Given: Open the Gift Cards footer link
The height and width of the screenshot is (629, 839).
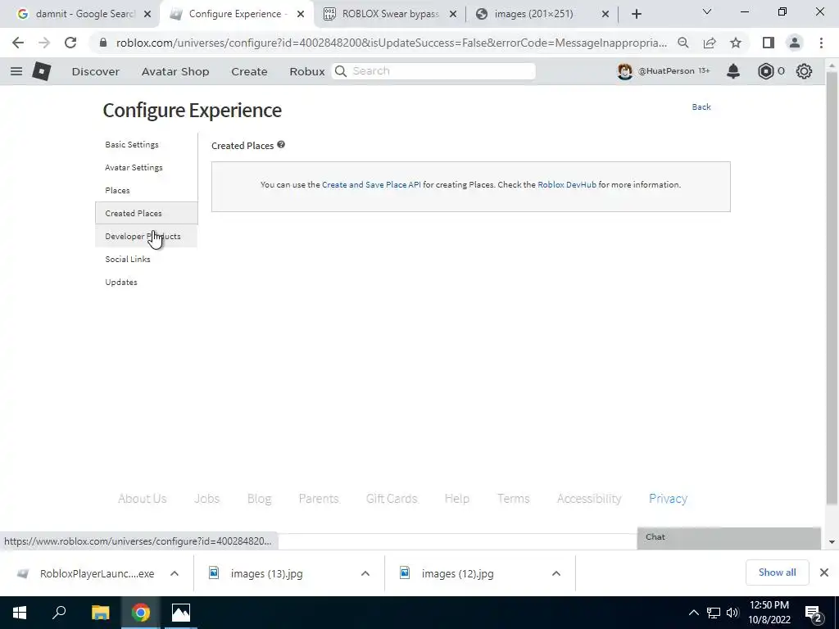Looking at the screenshot, I should (x=391, y=499).
